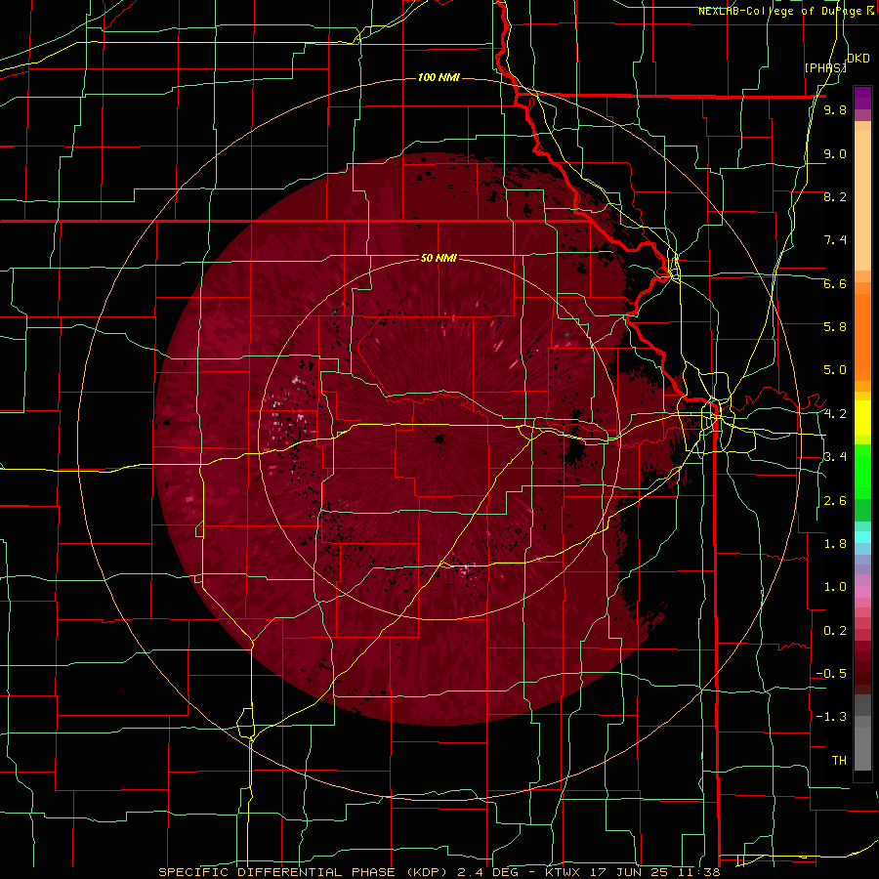Select the 7.4 value on the color scale
The height and width of the screenshot is (879, 879).
coord(835,240)
